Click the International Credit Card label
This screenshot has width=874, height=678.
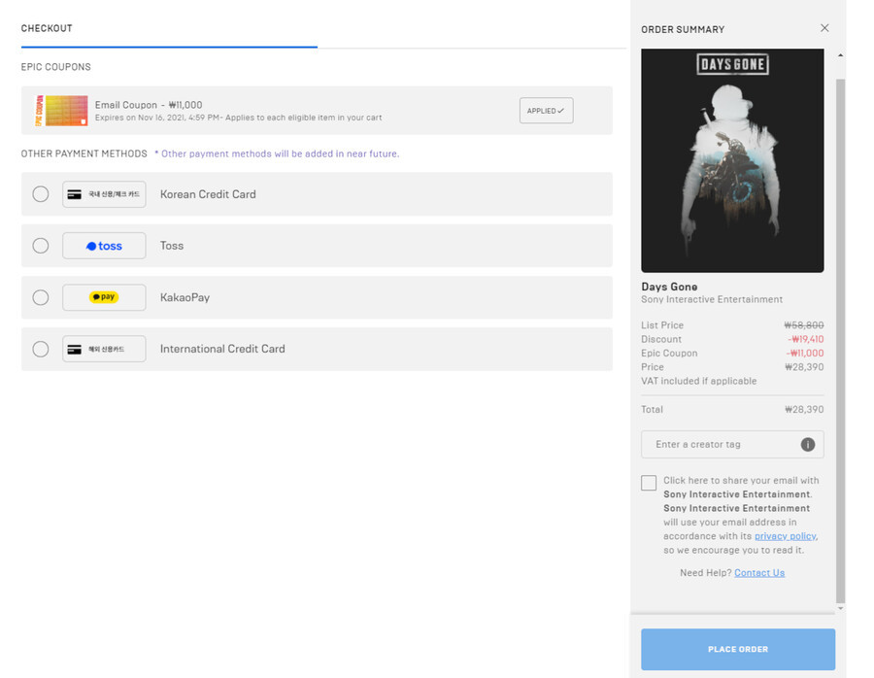(222, 349)
